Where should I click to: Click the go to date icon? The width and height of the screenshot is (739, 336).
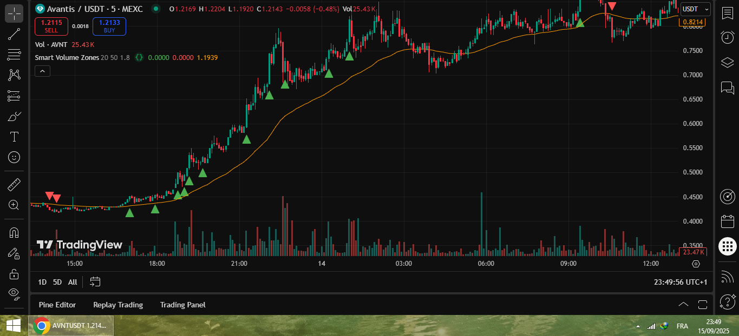(x=95, y=281)
